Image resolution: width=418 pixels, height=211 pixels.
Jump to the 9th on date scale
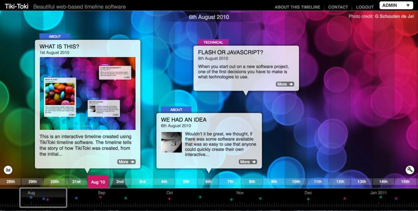(274, 182)
